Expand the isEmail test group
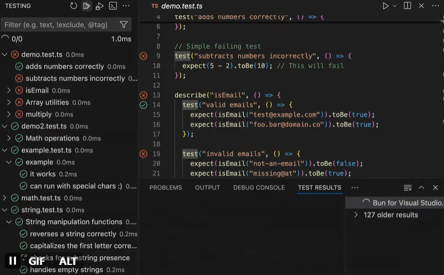Screen dimensions: 444x275 [9, 90]
